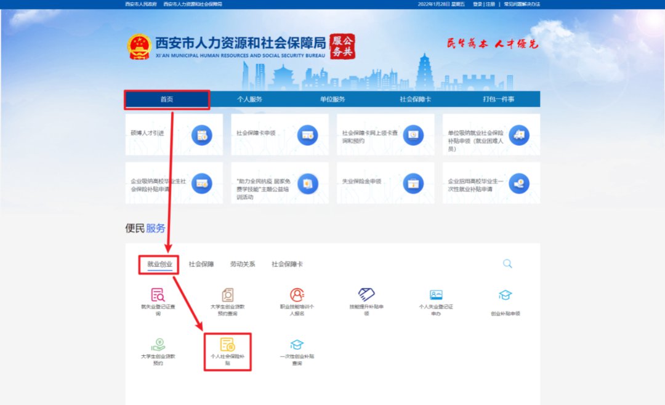
Task: Click the 西安市人力资源和社会保障局 top link
Action: coord(193,4)
